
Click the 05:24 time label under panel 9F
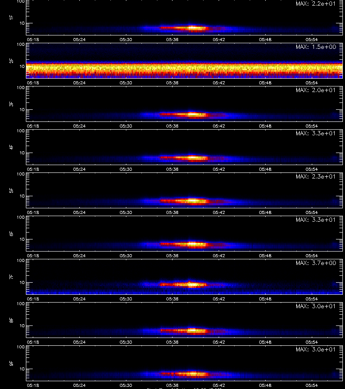pos(79,385)
